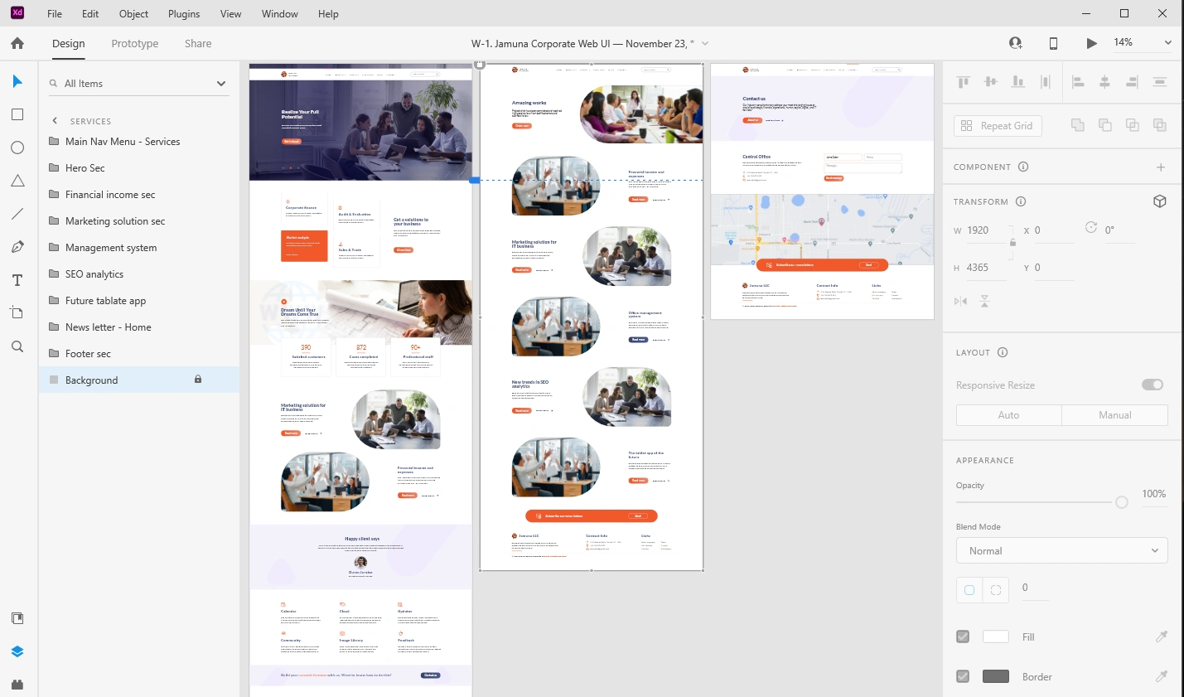Click the Add boolean operation icon

coord(1078,125)
